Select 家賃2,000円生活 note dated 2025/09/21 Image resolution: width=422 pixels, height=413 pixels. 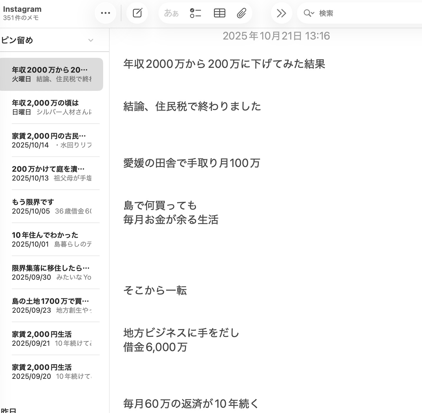[x=52, y=338]
